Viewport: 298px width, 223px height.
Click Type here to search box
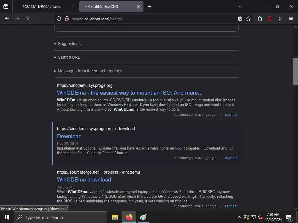click(61, 217)
